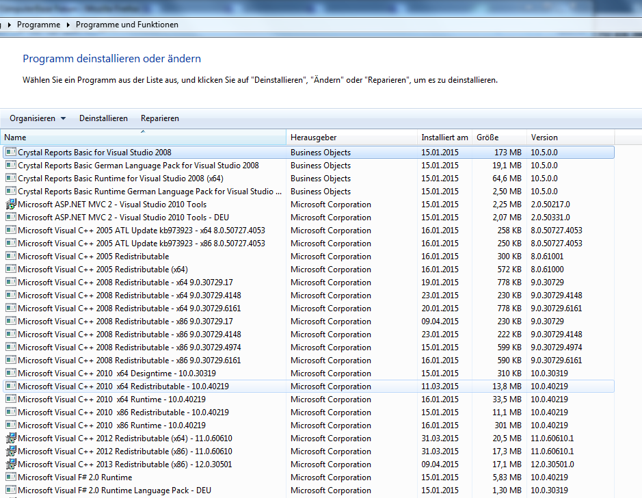Click icon of Visual F# 2.0 Runtime Language Pack - DEU
Image resolution: width=642 pixels, height=498 pixels.
(x=11, y=490)
